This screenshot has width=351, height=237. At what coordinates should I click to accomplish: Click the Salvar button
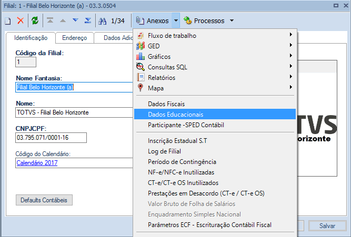coord(327,226)
